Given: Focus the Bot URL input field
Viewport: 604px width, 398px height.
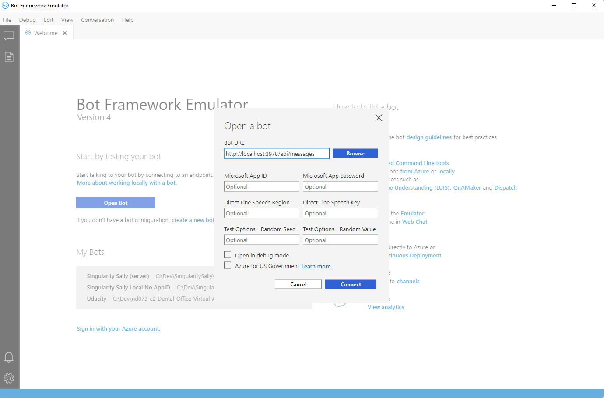Looking at the screenshot, I should pos(277,154).
